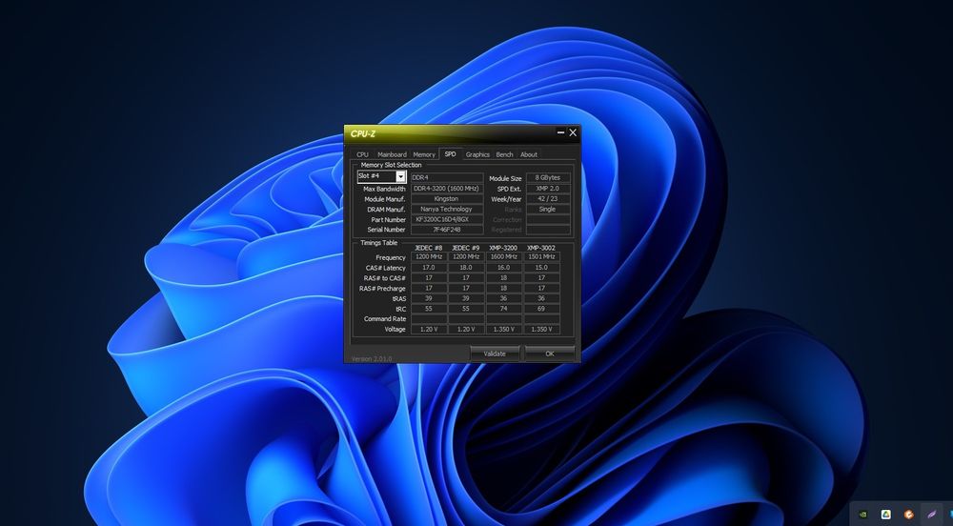Open the NVIDIA tray icon
Screen dimensions: 953x526
click(862, 515)
